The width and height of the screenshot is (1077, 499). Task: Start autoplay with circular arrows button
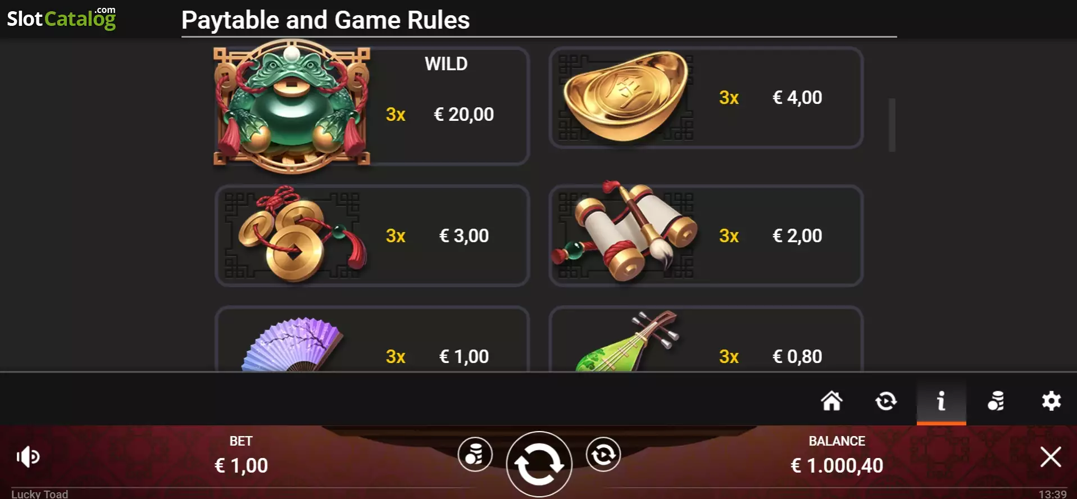(x=603, y=454)
